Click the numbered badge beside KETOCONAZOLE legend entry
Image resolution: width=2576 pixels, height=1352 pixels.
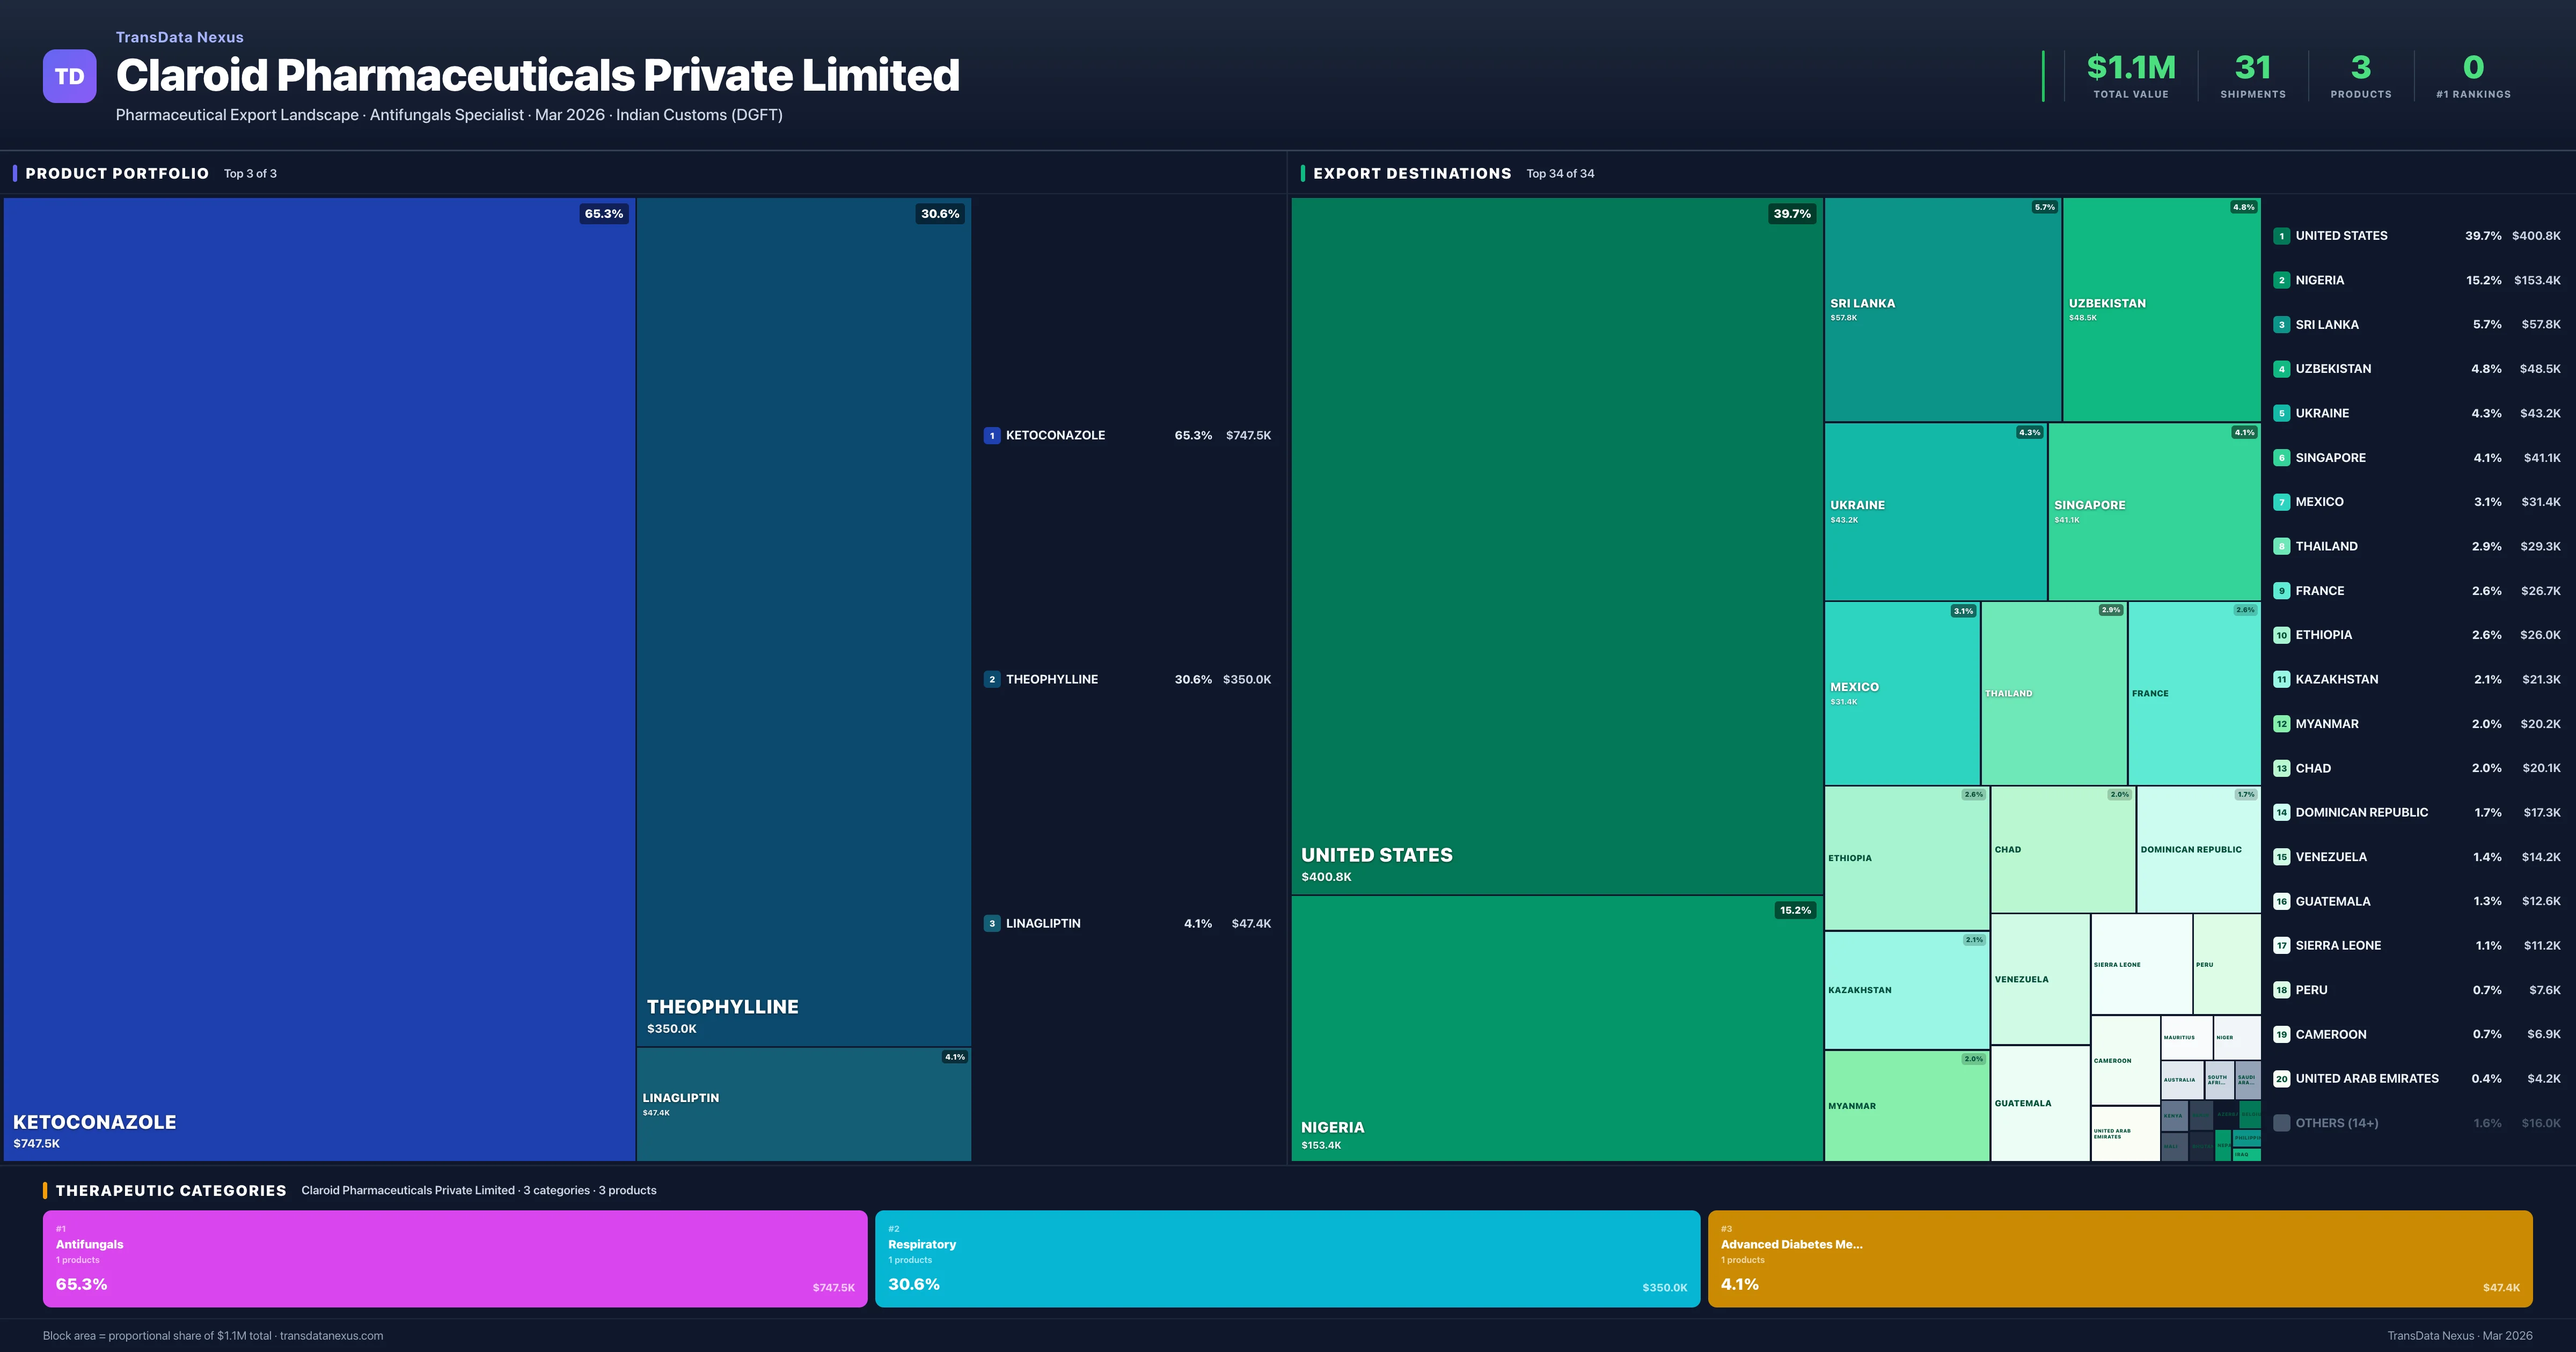coord(992,435)
